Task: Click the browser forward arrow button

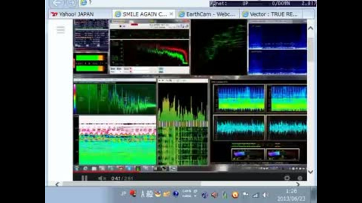Action: pyautogui.click(x=71, y=3)
